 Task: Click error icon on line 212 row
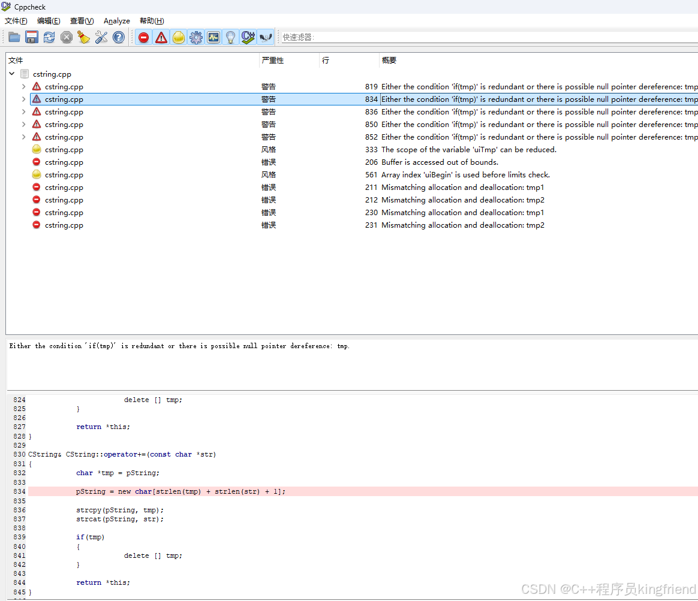point(37,200)
